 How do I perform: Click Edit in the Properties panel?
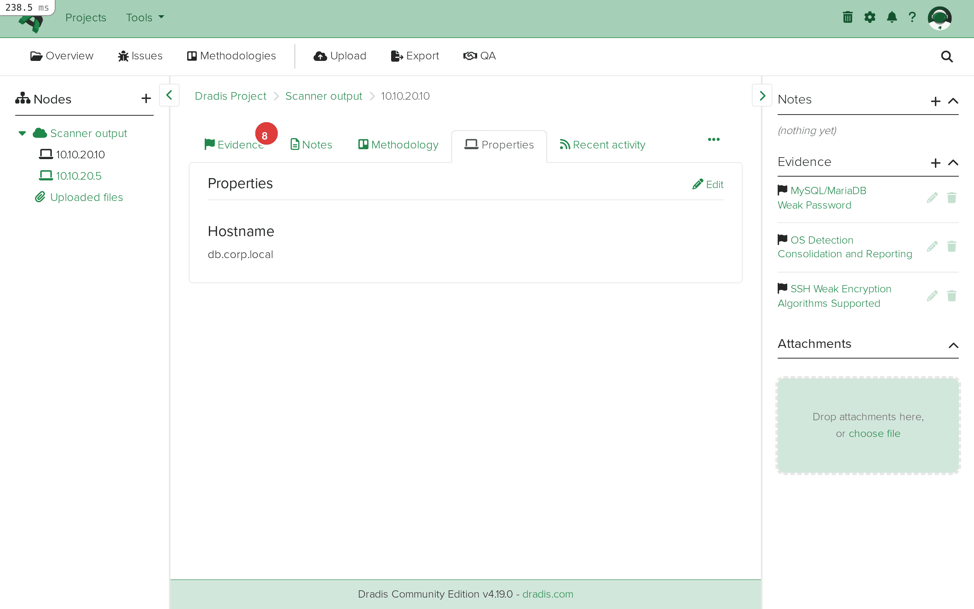tap(708, 185)
